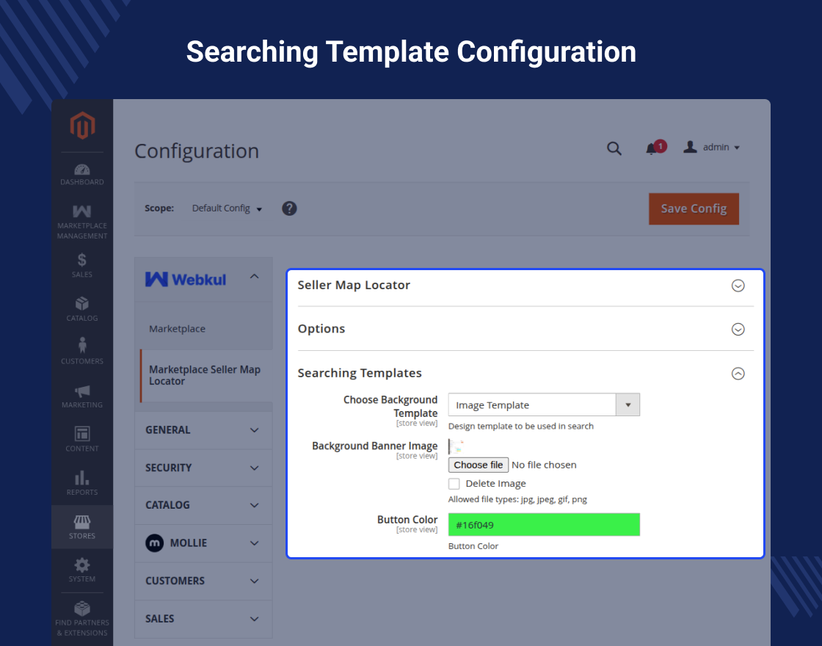The image size is (822, 646).
Task: Open the Default Config scope dropdown
Action: (x=227, y=208)
